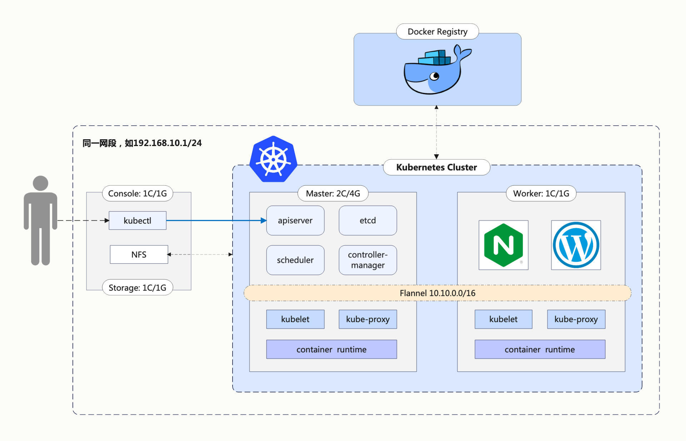Click the scheduler component box
686x441 pixels.
pos(295,260)
